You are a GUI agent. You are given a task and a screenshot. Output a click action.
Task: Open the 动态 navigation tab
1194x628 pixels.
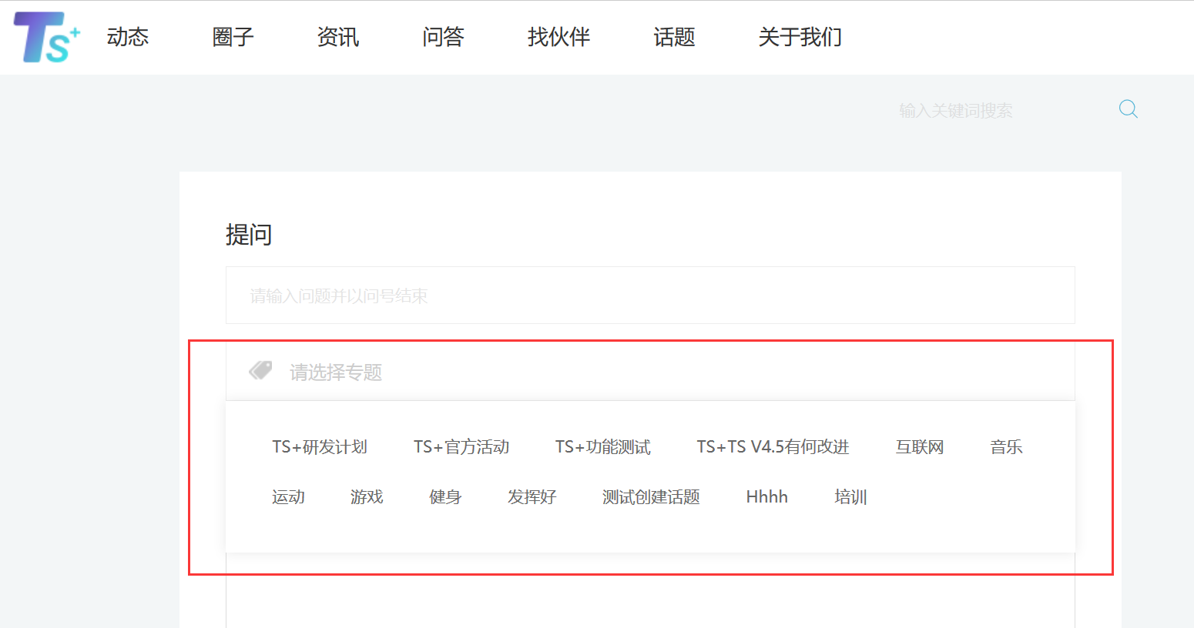coord(128,37)
